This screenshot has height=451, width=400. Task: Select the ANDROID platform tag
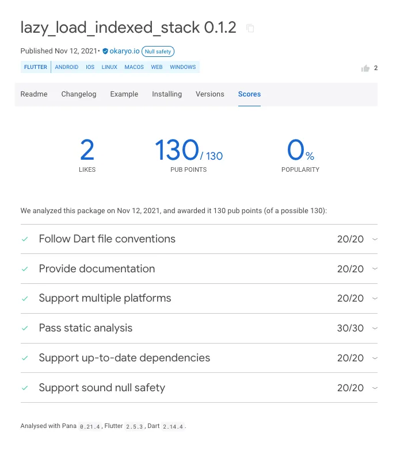pyautogui.click(x=67, y=67)
